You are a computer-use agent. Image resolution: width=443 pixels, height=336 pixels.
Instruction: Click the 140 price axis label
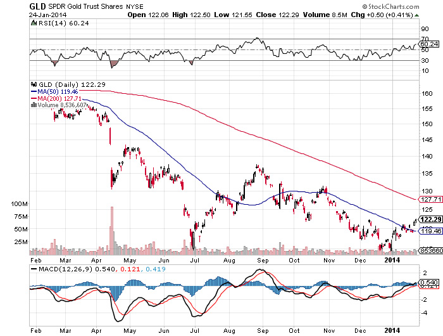[427, 156]
